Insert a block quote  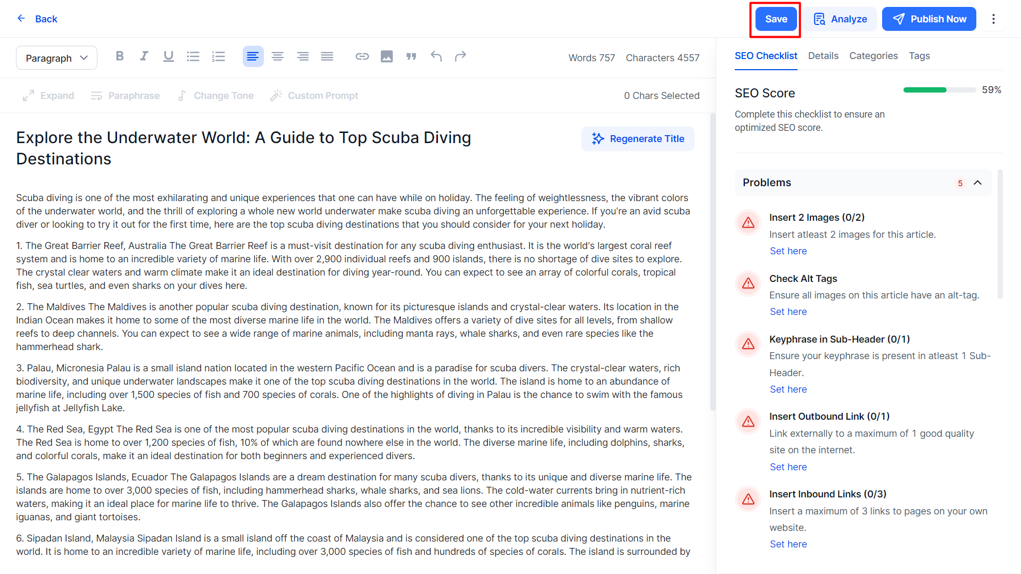tap(411, 56)
